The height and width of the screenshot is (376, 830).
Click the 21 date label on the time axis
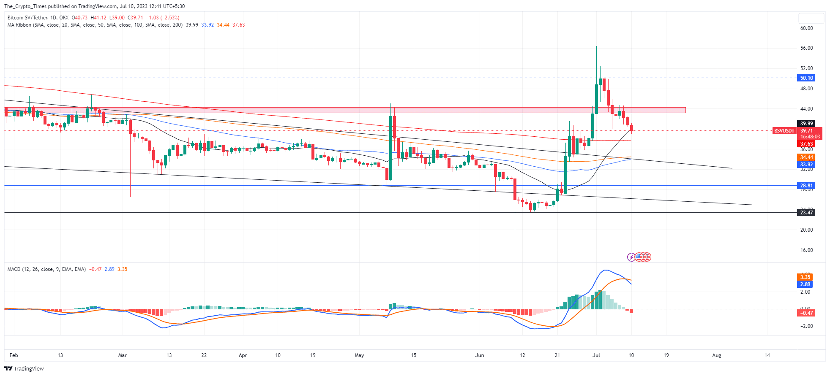pyautogui.click(x=557, y=355)
